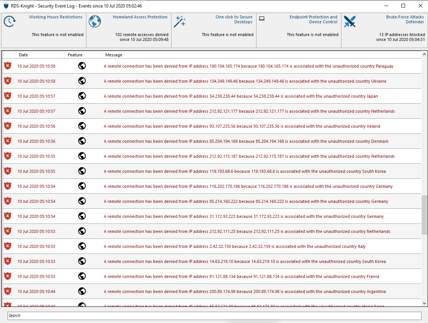The width and height of the screenshot is (428, 323).
Task: Open the Endpoint Protection and Device Control link
Action: (x=313, y=20)
